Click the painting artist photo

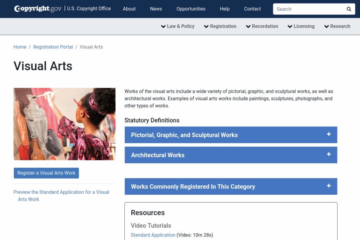click(64, 124)
